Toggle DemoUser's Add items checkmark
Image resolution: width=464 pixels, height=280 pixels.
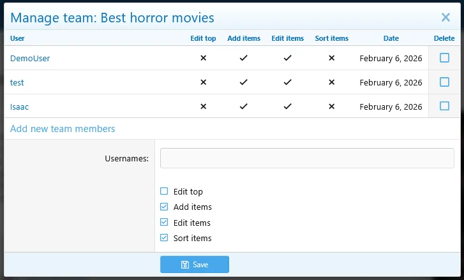click(243, 58)
